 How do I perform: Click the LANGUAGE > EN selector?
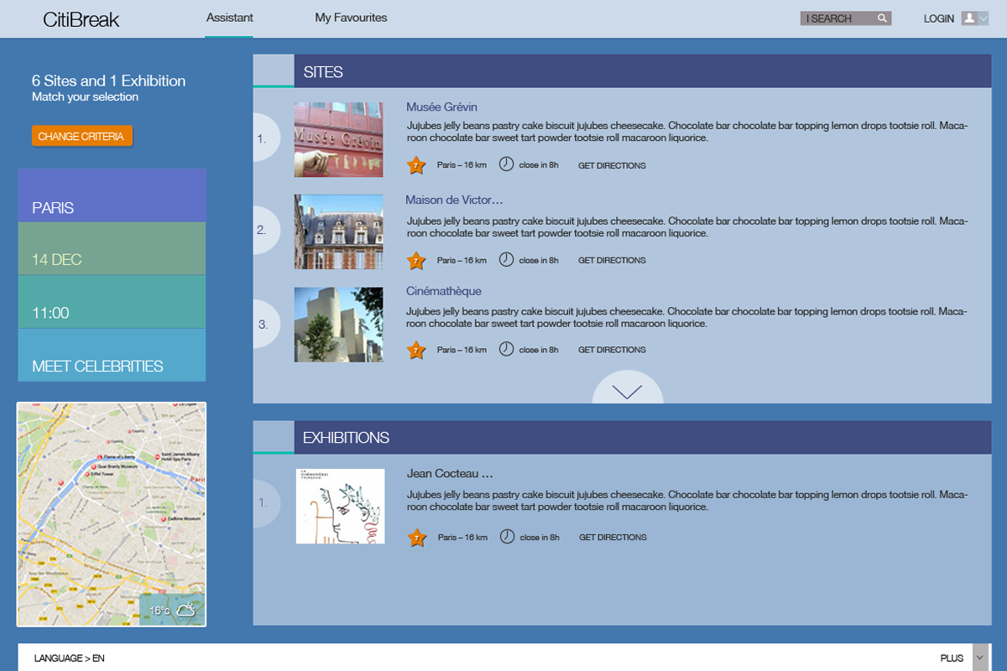pyautogui.click(x=70, y=658)
